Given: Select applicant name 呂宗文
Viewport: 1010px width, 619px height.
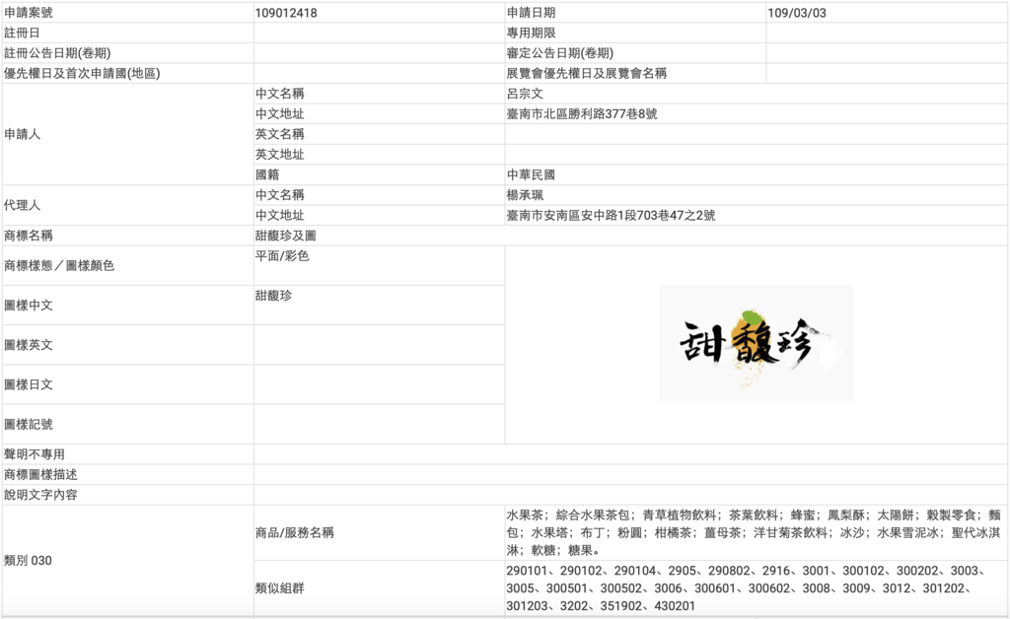Looking at the screenshot, I should 523,93.
